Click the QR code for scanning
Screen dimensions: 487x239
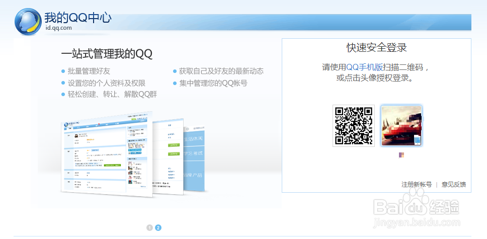(354, 126)
